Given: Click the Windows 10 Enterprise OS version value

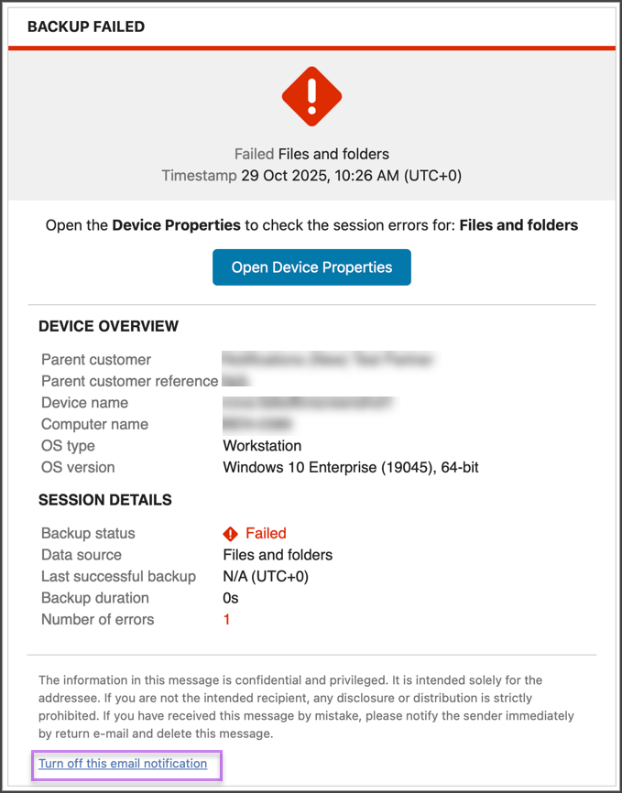Looking at the screenshot, I should click(351, 468).
